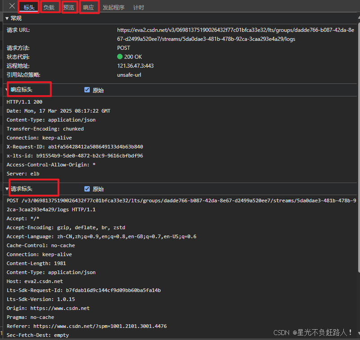Screen dimensions: 360x340
Task: Click the Cache-Control: no-cache line
Action: (41, 245)
